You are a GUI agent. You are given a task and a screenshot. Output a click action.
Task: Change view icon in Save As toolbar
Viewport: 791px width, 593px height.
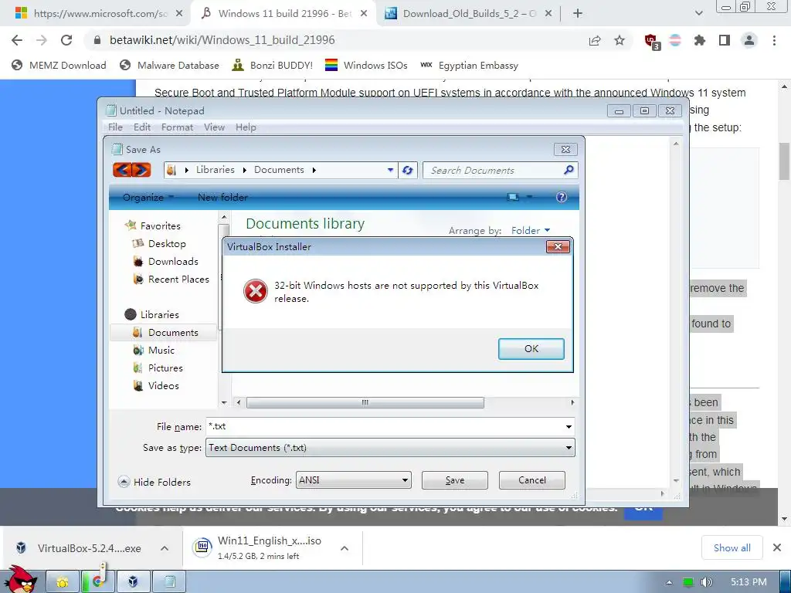(x=513, y=197)
